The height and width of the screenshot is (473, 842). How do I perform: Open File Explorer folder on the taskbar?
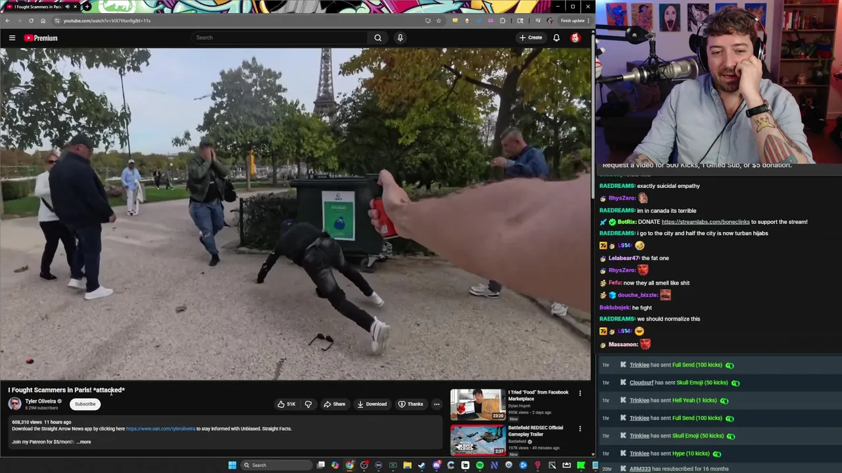pyautogui.click(x=407, y=465)
